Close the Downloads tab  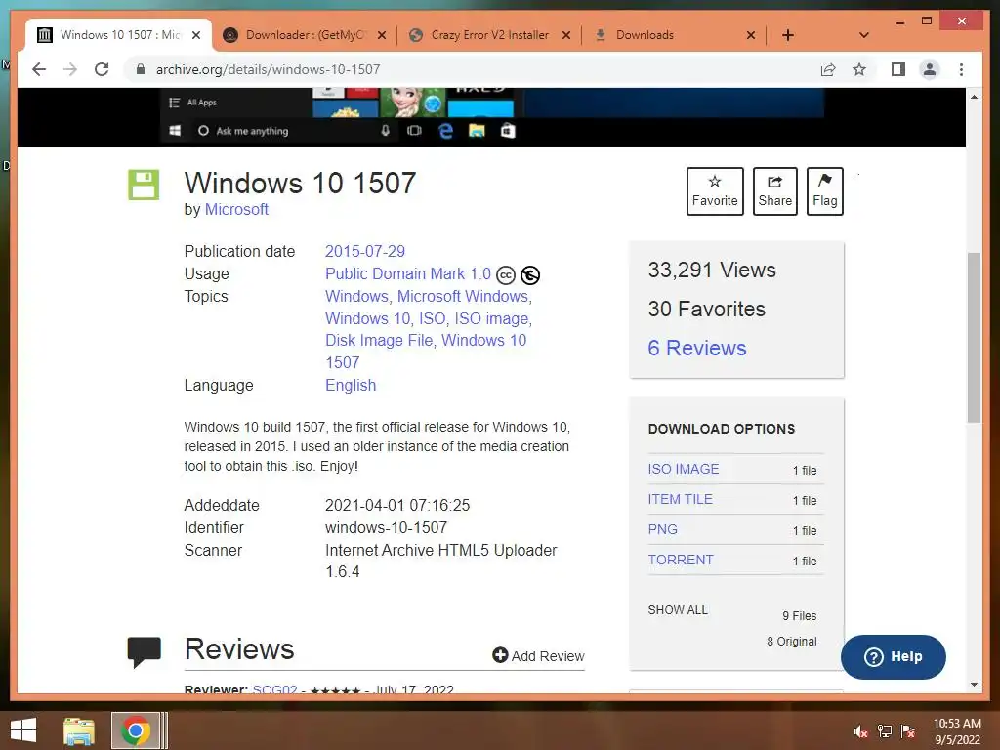tap(751, 35)
